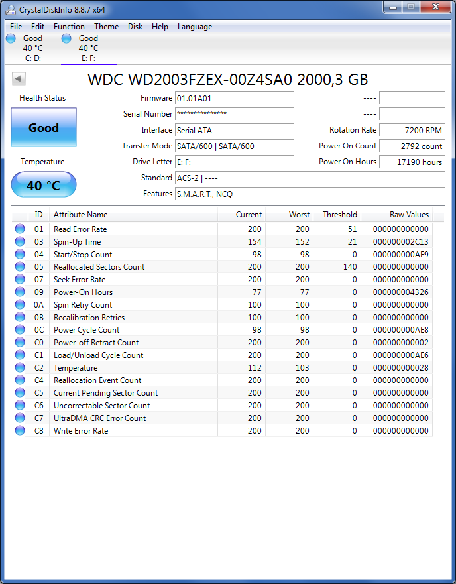
Task: Click the Standard field ACS-2
Action: (x=310, y=178)
